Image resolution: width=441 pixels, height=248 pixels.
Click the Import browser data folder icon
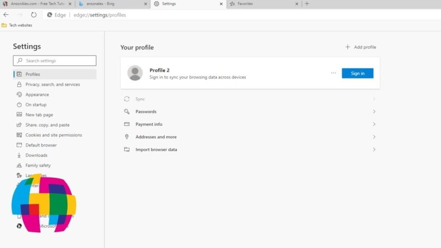(x=127, y=149)
